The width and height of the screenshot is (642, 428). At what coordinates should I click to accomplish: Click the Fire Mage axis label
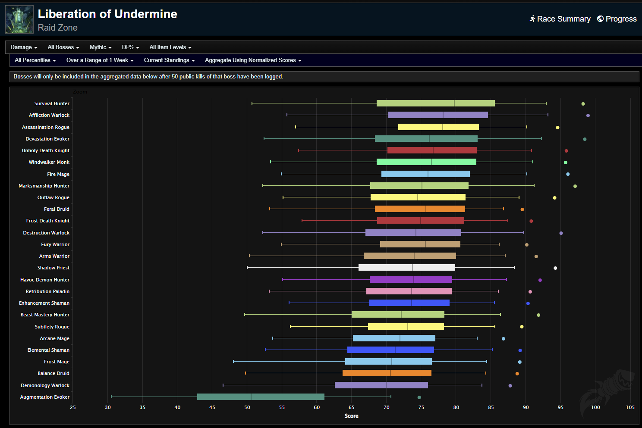(x=58, y=174)
